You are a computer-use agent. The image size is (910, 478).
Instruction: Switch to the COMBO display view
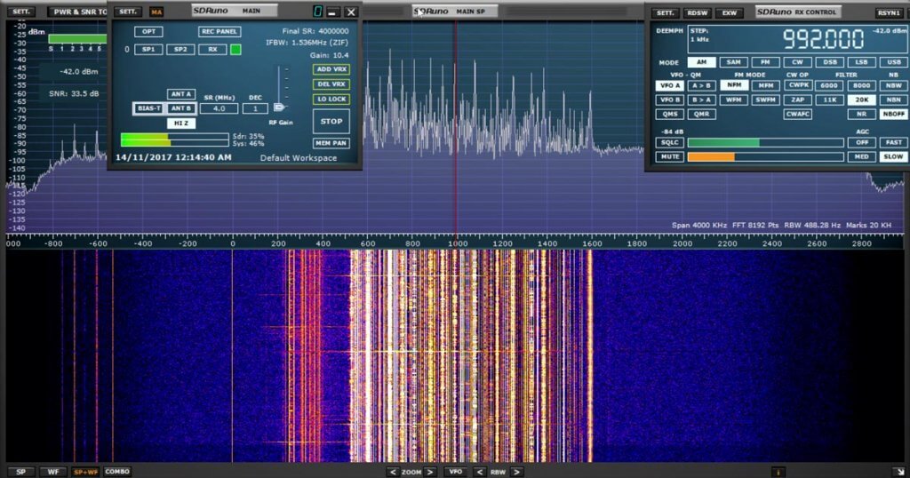click(117, 472)
